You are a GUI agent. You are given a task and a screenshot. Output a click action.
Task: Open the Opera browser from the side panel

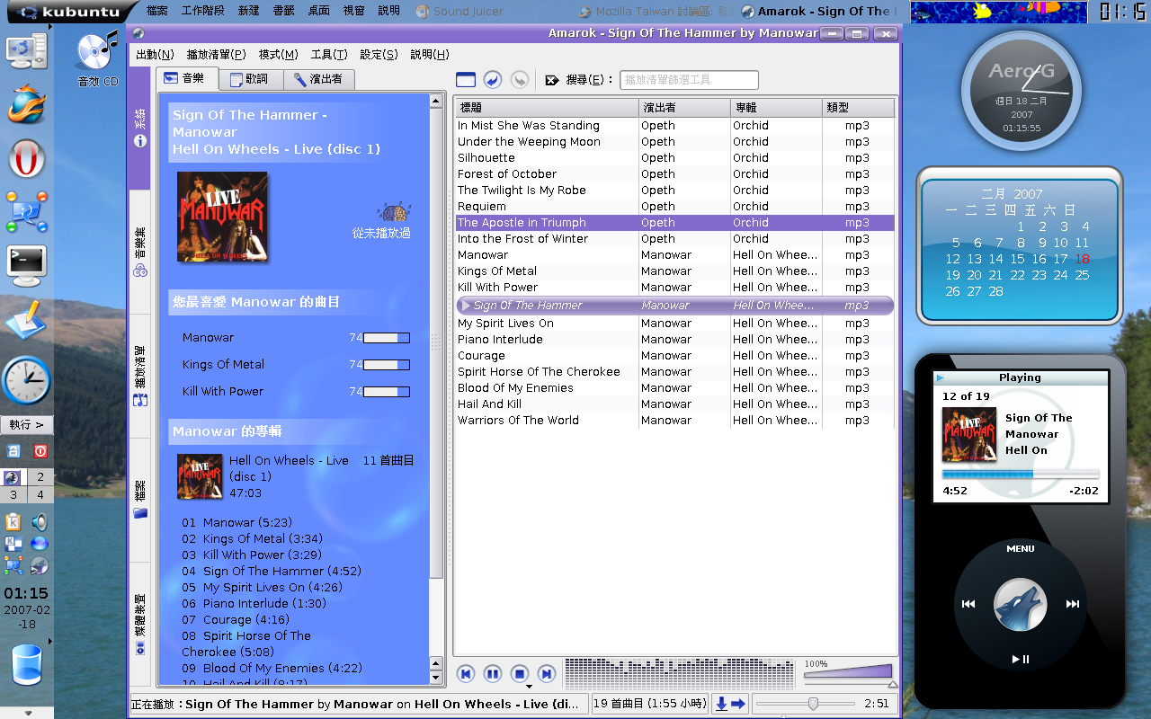[x=27, y=160]
